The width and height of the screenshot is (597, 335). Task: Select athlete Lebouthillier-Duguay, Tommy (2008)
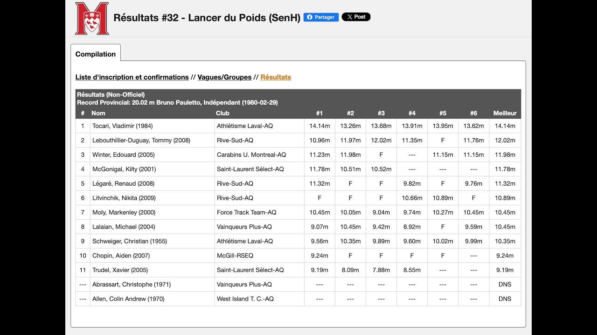click(x=141, y=141)
